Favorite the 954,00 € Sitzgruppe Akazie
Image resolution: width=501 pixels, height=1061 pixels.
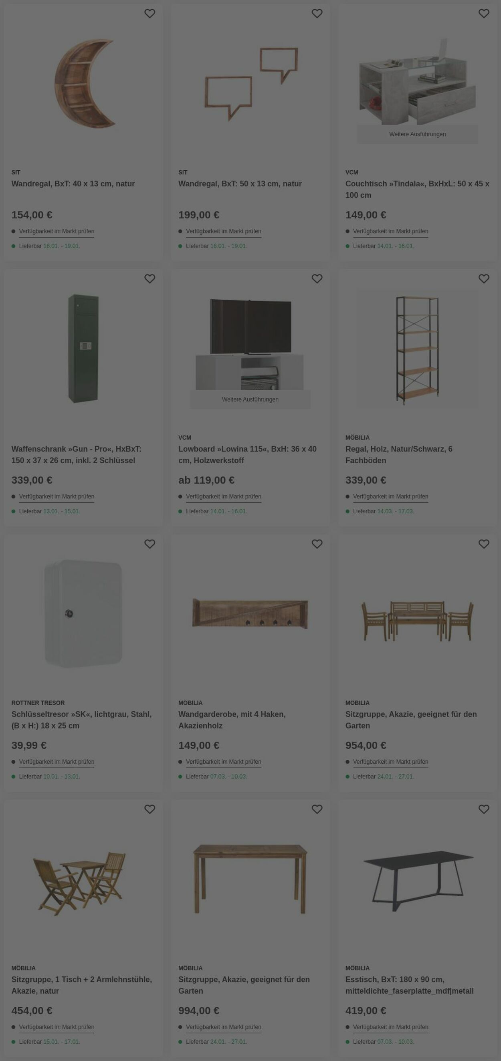tap(484, 544)
